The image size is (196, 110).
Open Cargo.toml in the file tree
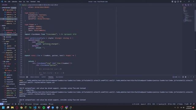click(10, 82)
